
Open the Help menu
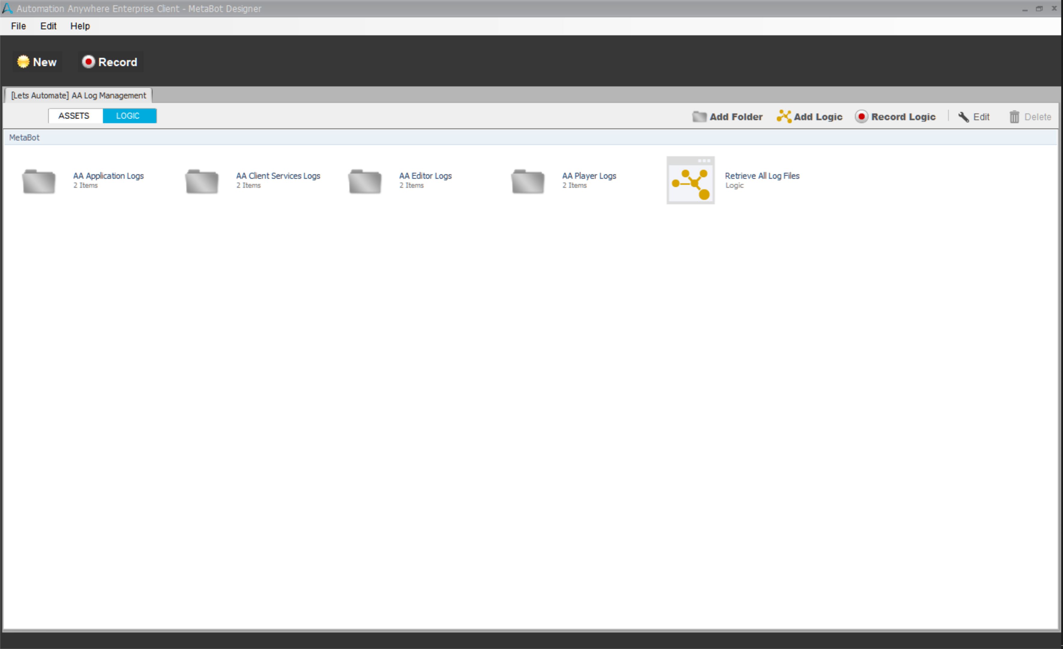[x=80, y=26]
